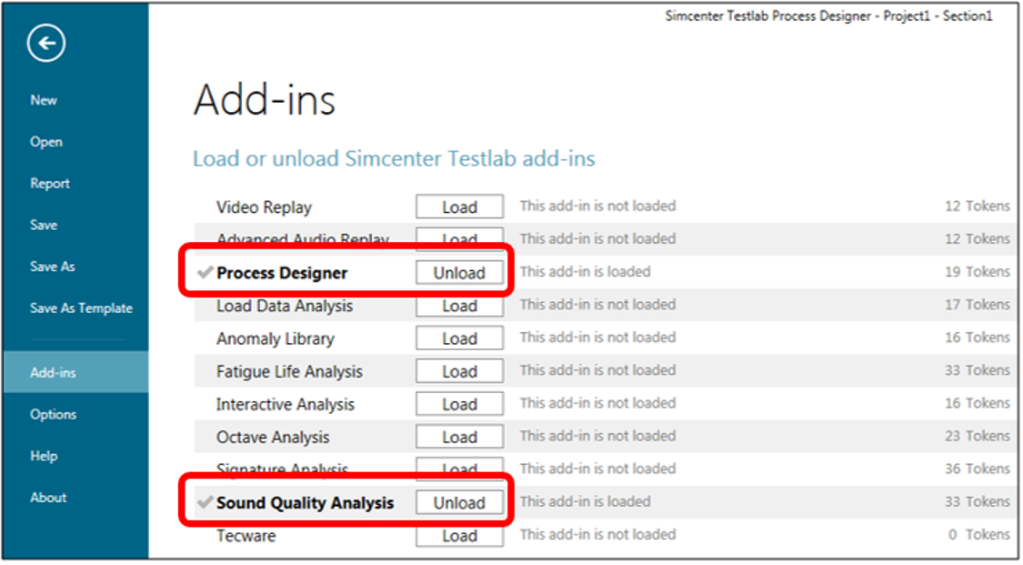Load the Video Replay add-in
This screenshot has height=565, width=1023.
(459, 207)
